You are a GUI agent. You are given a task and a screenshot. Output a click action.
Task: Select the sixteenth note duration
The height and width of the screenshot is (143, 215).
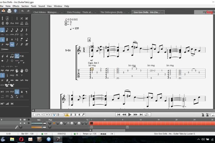[x=12, y=30]
